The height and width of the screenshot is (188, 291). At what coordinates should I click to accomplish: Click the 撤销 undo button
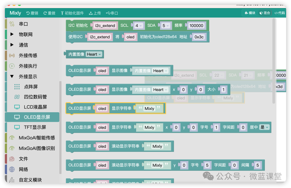coord(32,13)
